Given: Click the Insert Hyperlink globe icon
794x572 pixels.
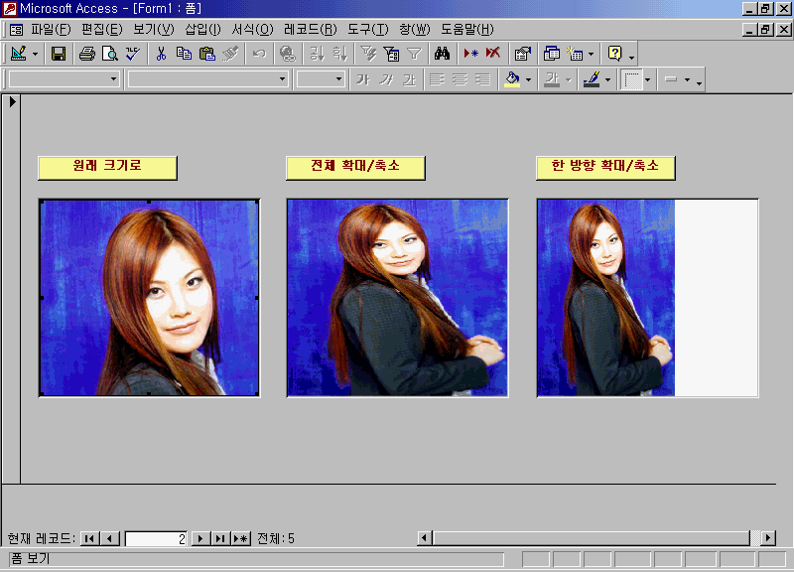Looking at the screenshot, I should 288,54.
